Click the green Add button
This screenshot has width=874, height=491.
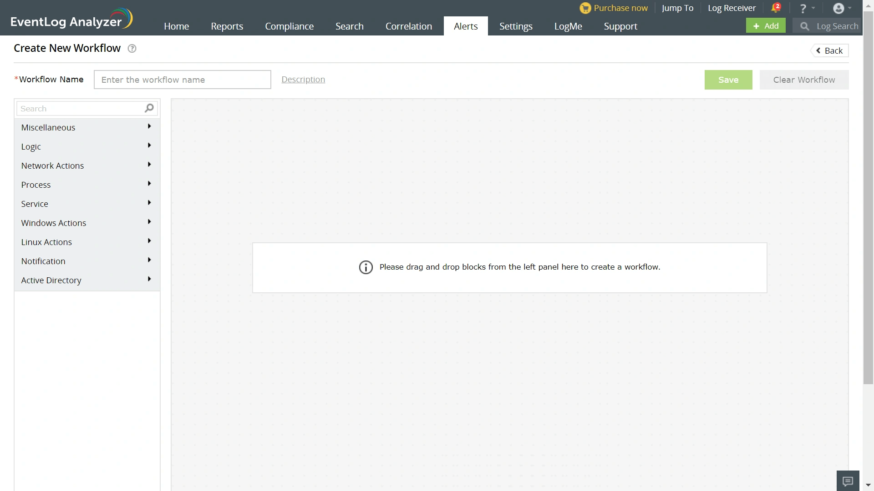coord(766,26)
